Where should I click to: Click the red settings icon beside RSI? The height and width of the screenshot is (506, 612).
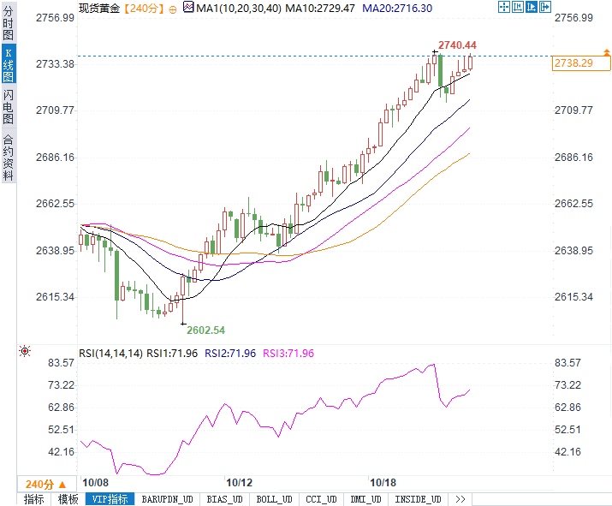point(25,351)
